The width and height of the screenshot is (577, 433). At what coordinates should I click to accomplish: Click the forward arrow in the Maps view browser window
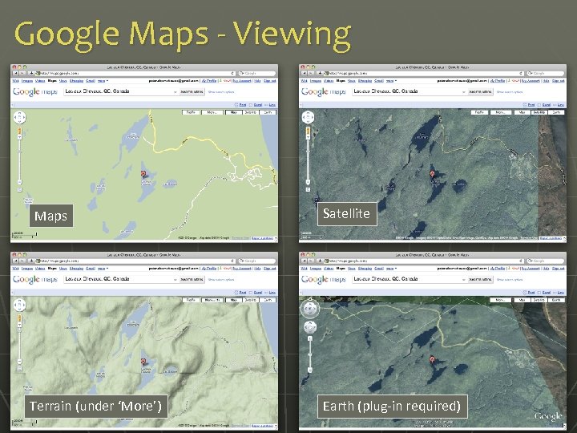pyautogui.click(x=22, y=73)
